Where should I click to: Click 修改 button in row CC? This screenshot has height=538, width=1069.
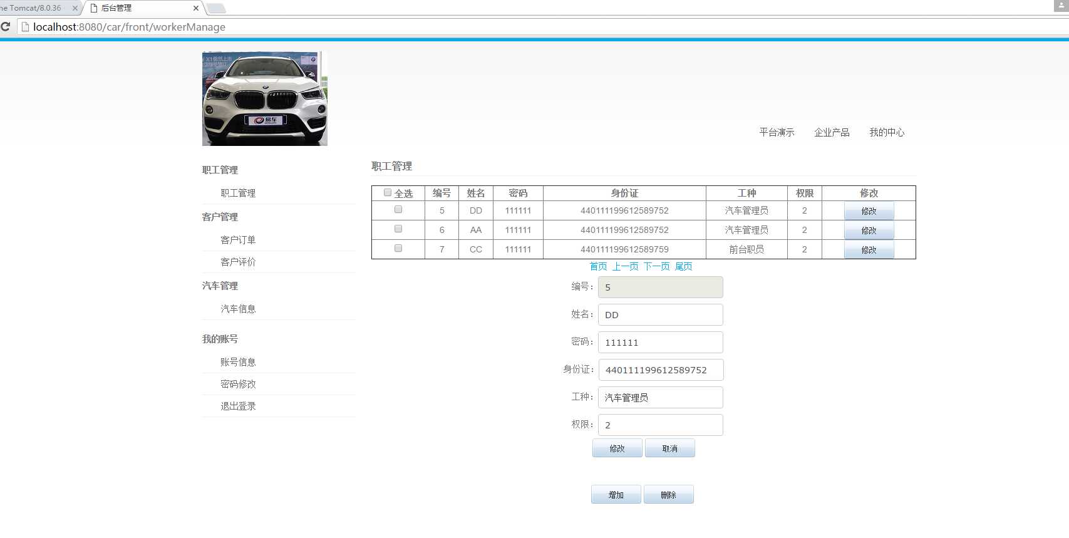click(x=869, y=250)
